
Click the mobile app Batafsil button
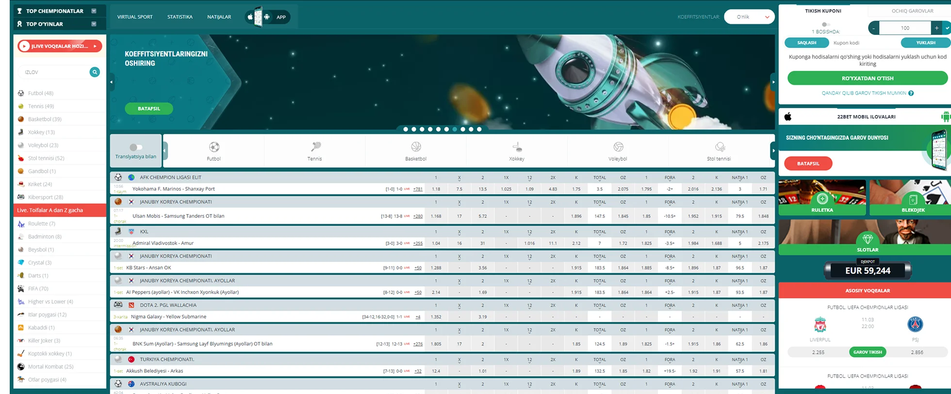click(x=808, y=164)
